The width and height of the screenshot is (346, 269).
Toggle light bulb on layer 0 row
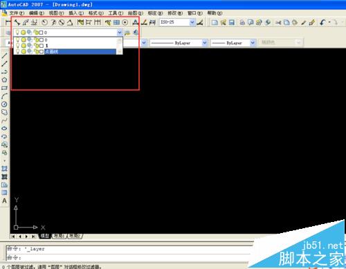tap(17, 40)
